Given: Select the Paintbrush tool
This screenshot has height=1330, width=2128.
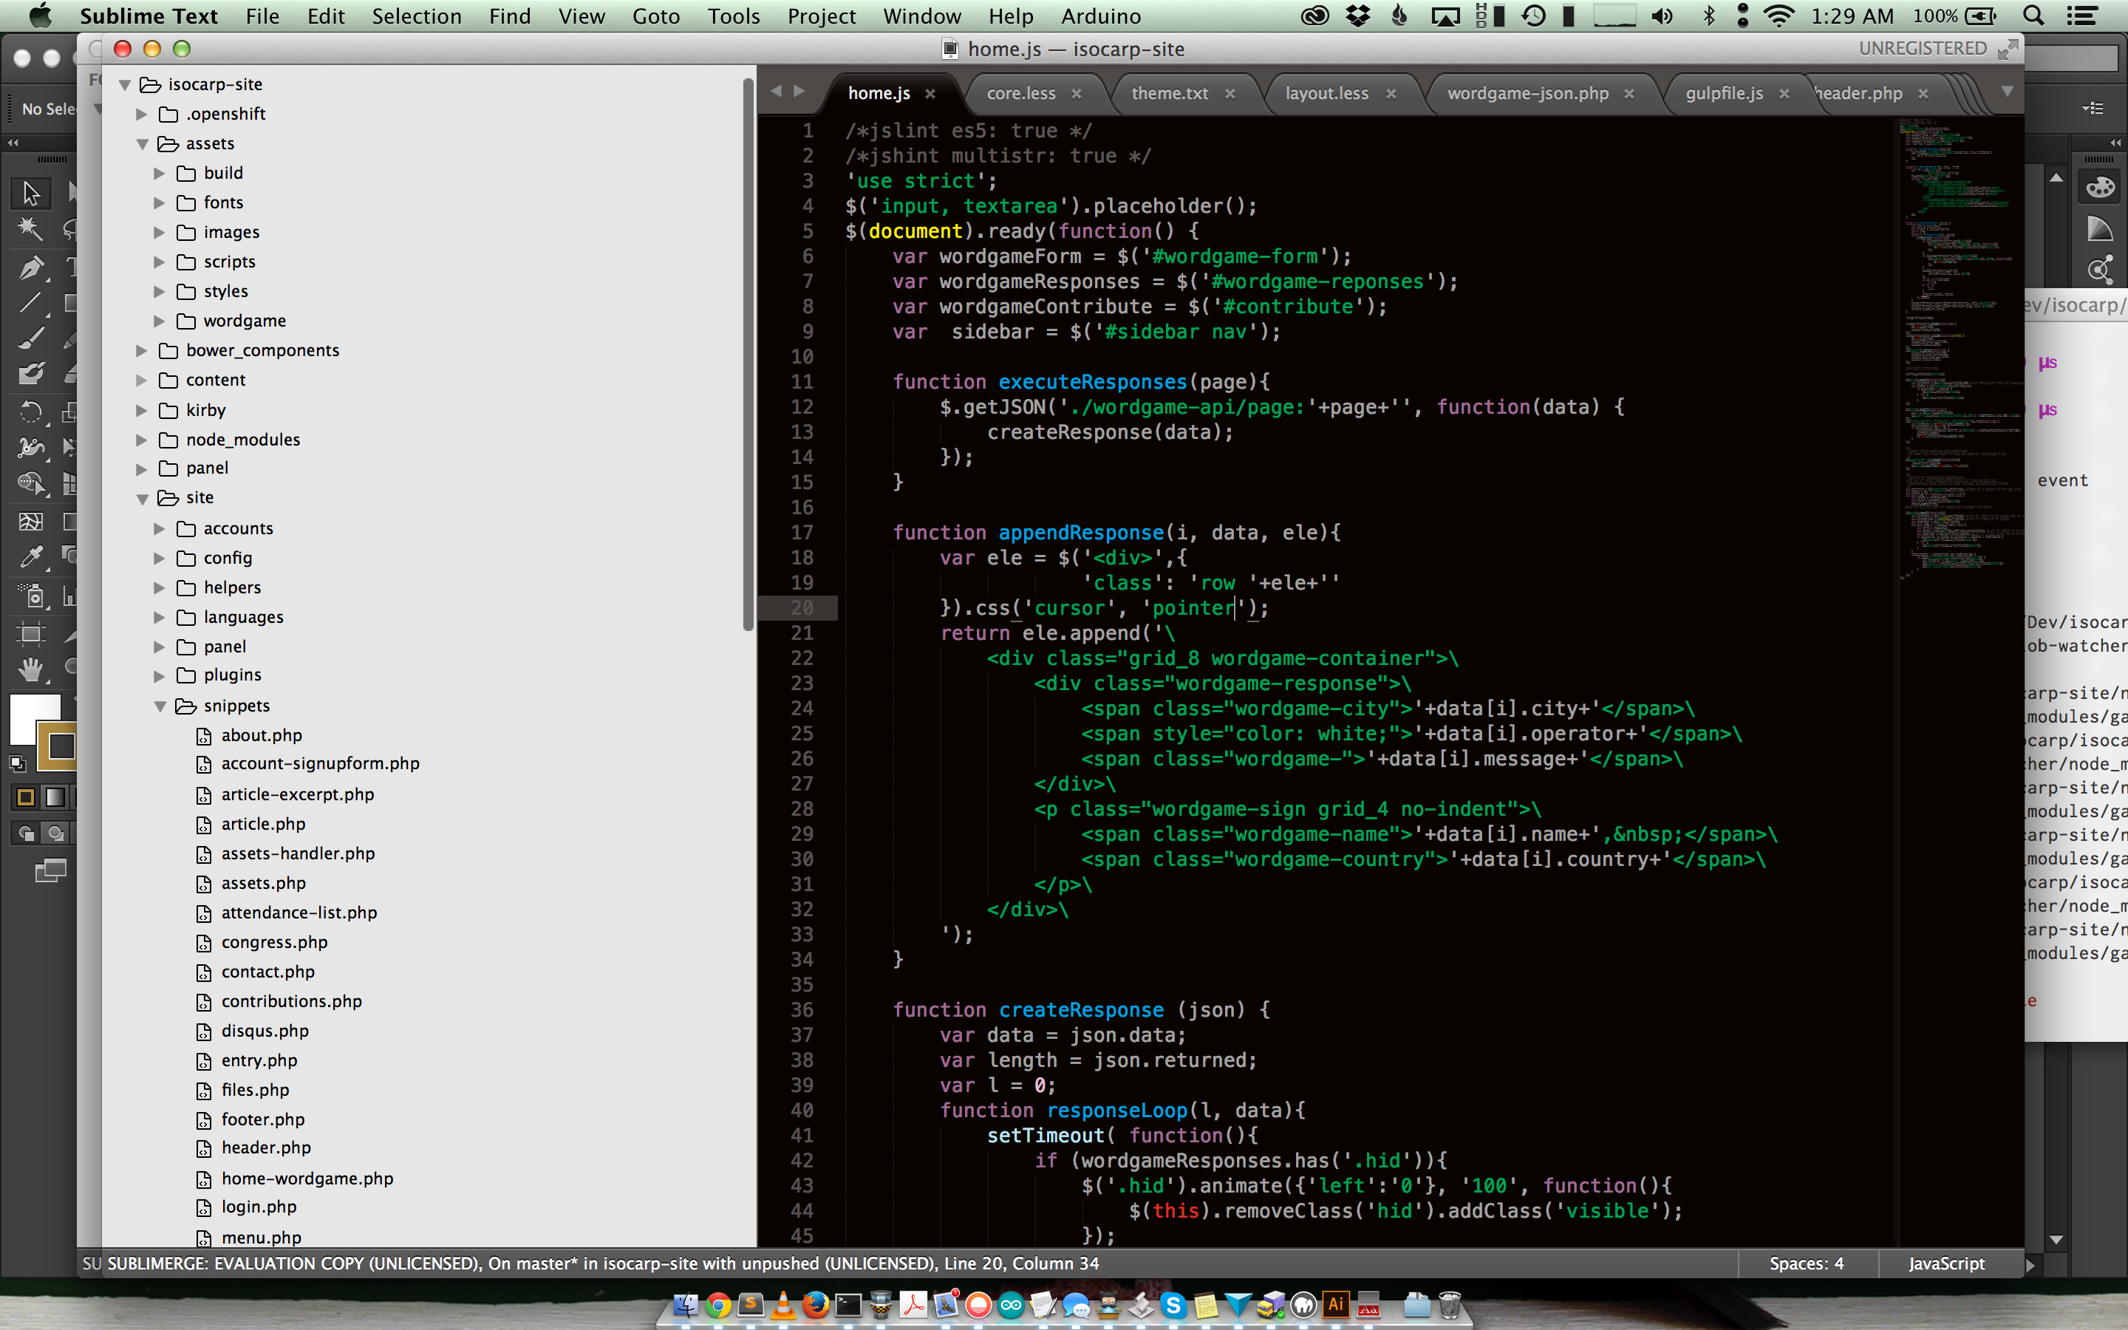Looking at the screenshot, I should coord(30,338).
